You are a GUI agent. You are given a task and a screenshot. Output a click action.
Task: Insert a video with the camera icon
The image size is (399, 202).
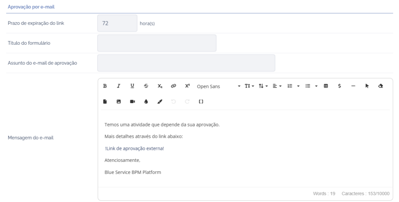click(132, 102)
